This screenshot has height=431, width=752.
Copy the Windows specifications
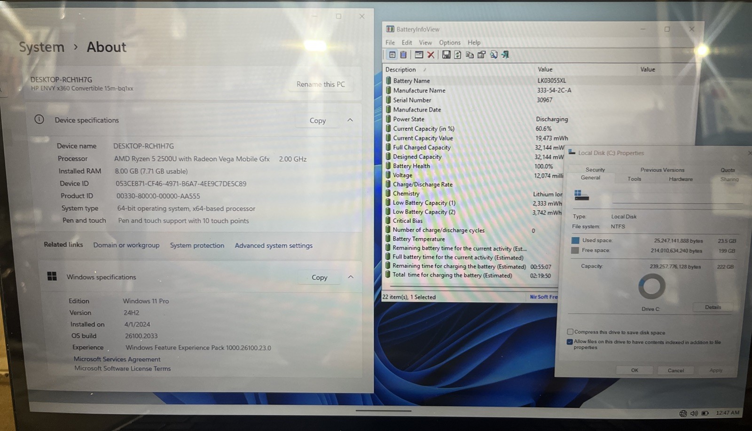click(x=320, y=277)
